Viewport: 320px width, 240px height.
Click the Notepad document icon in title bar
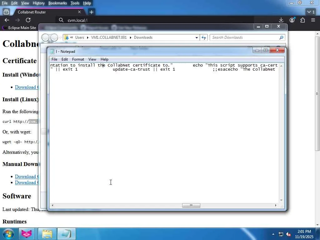[x=52, y=52]
